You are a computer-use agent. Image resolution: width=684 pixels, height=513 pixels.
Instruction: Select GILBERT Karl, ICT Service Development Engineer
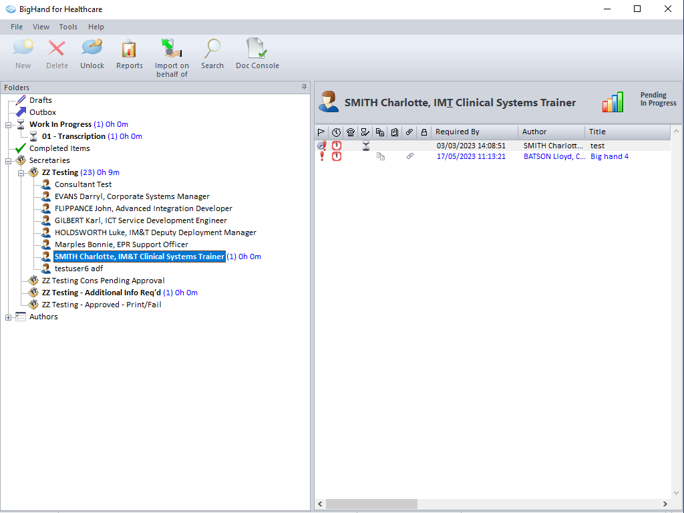(141, 220)
